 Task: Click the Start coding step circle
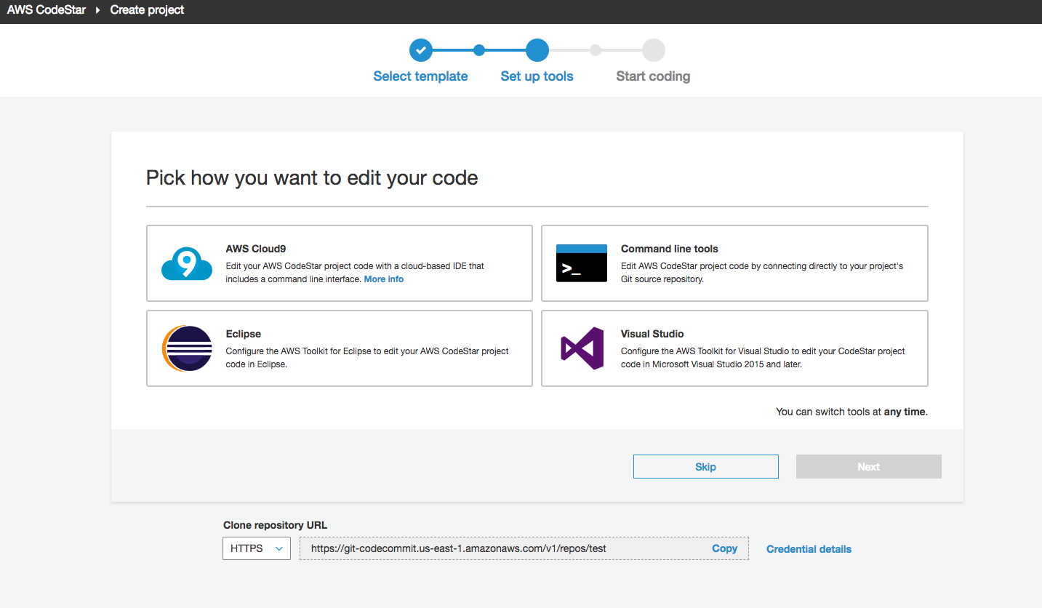652,49
